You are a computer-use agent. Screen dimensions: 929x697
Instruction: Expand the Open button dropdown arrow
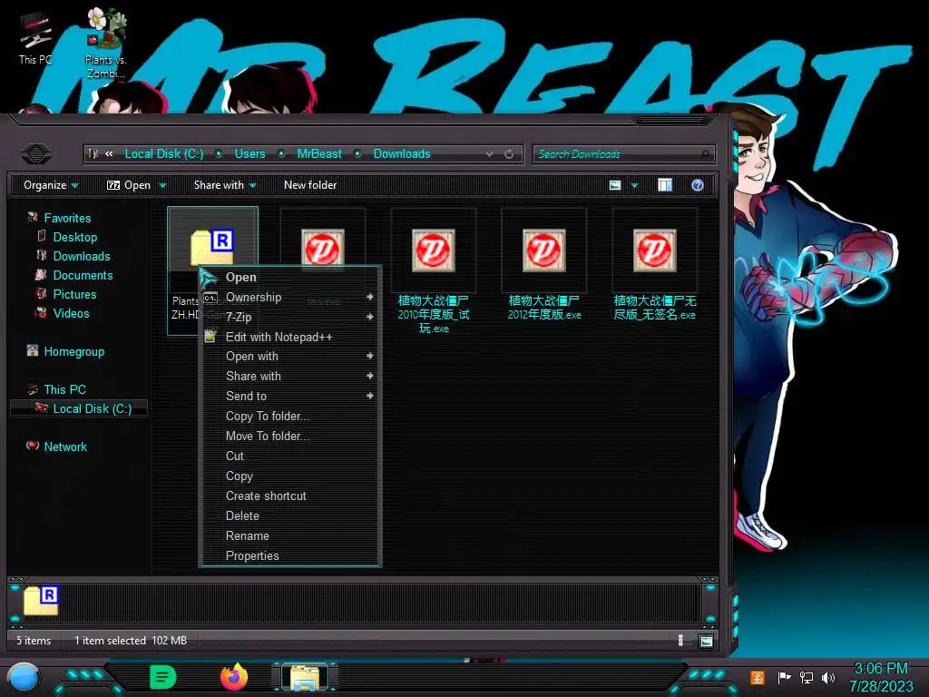tap(163, 185)
